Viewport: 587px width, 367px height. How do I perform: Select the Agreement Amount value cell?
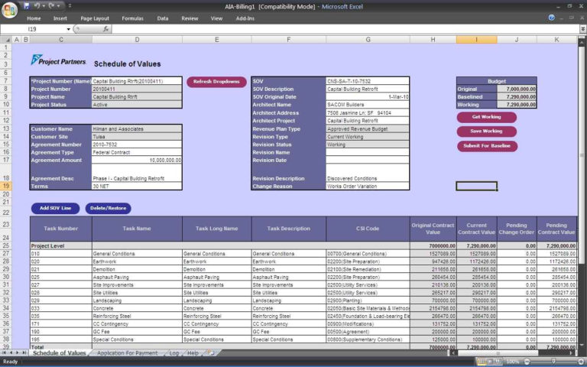pos(137,161)
